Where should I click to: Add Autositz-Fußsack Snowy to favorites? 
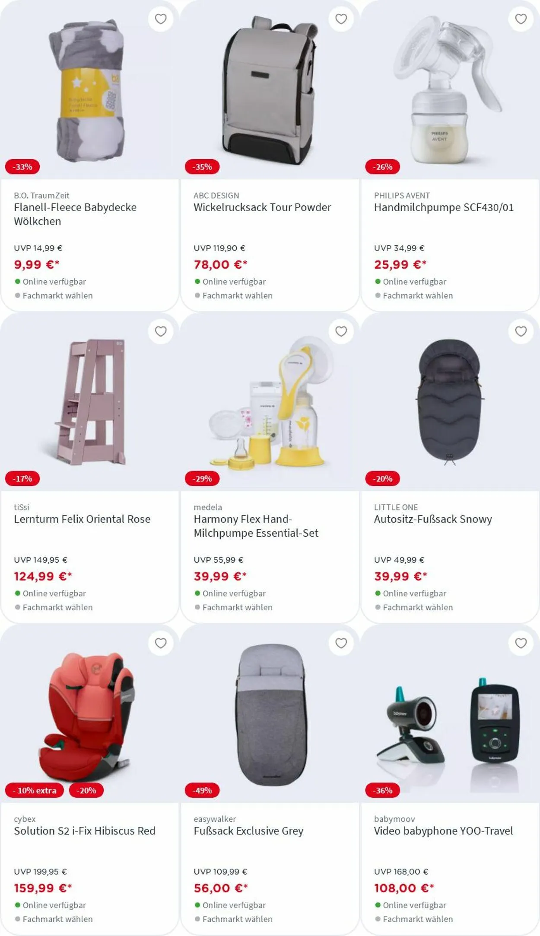click(521, 331)
